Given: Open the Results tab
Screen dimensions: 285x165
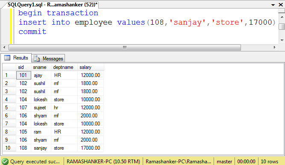Looking at the screenshot, I should [x=16, y=58].
